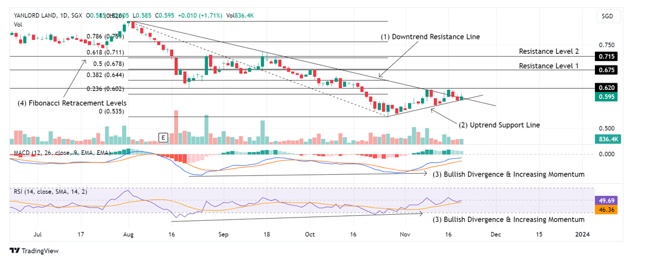Screen dimensions: 645x267
Task: Click the TradingView logo
Action: click(x=34, y=250)
